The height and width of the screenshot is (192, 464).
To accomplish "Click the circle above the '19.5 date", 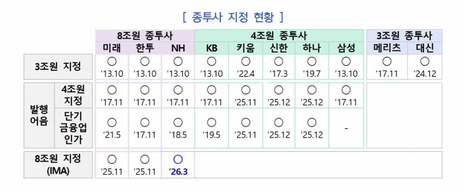I will point(211,122).
